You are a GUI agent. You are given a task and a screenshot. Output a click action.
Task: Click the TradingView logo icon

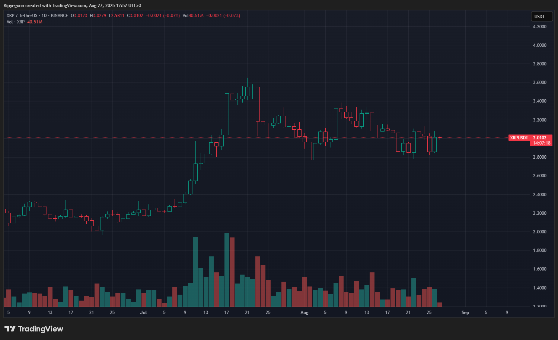point(10,329)
